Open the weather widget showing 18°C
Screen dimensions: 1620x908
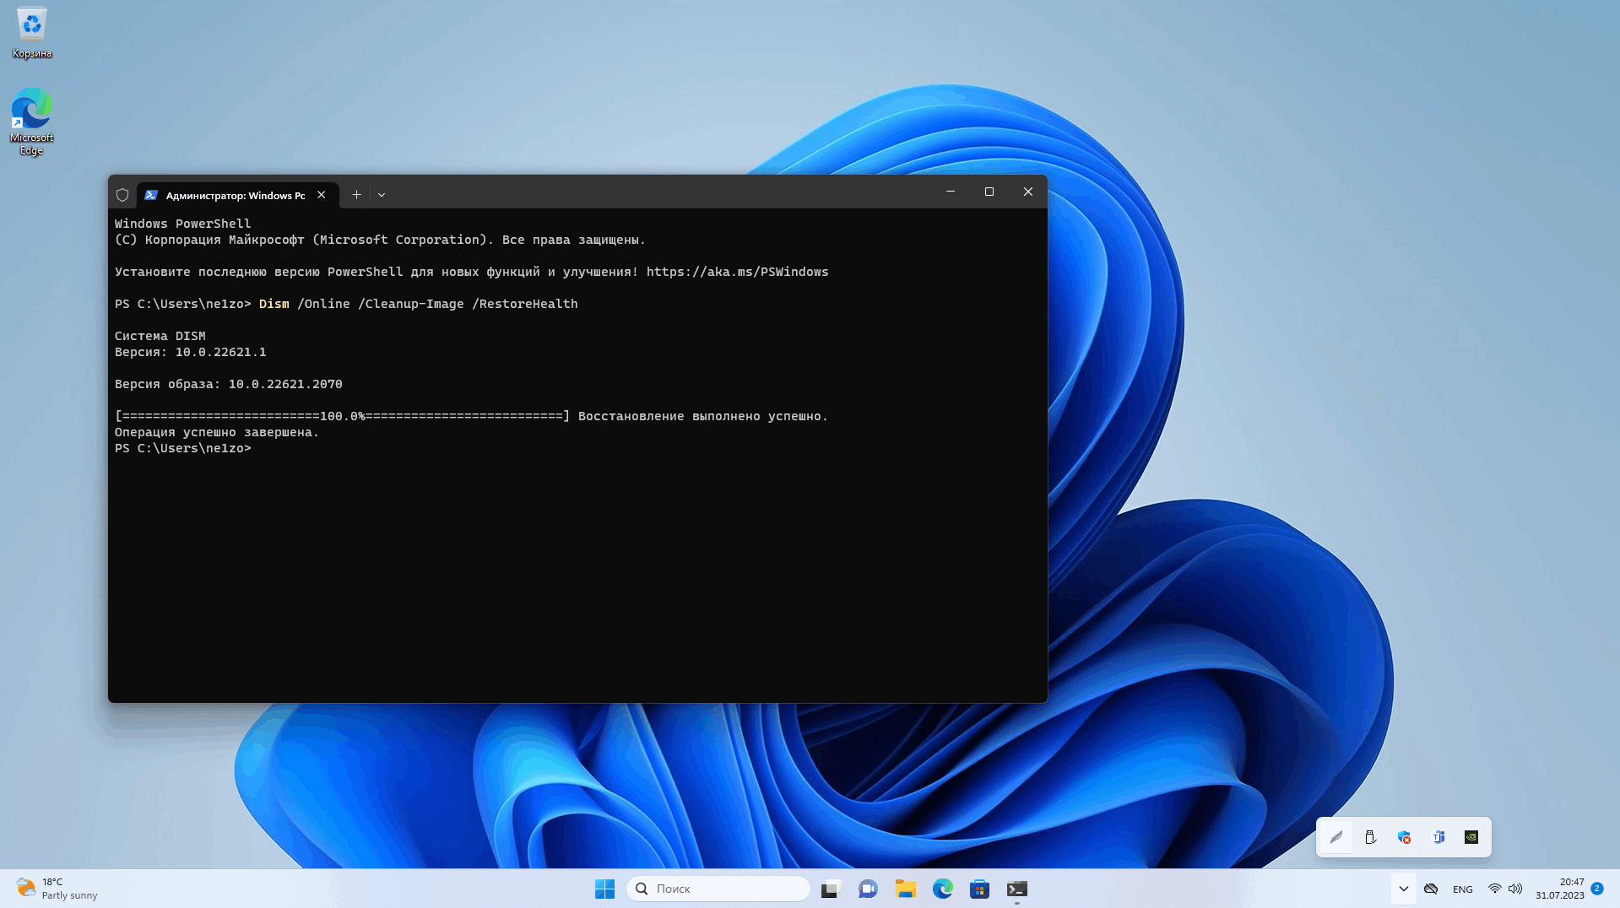(x=57, y=889)
